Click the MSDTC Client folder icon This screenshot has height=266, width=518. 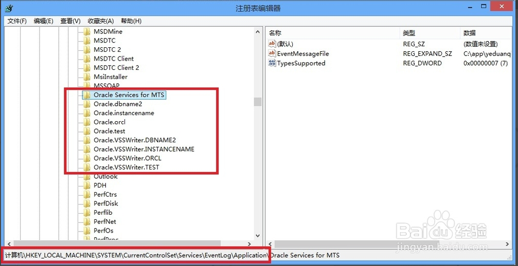click(87, 59)
